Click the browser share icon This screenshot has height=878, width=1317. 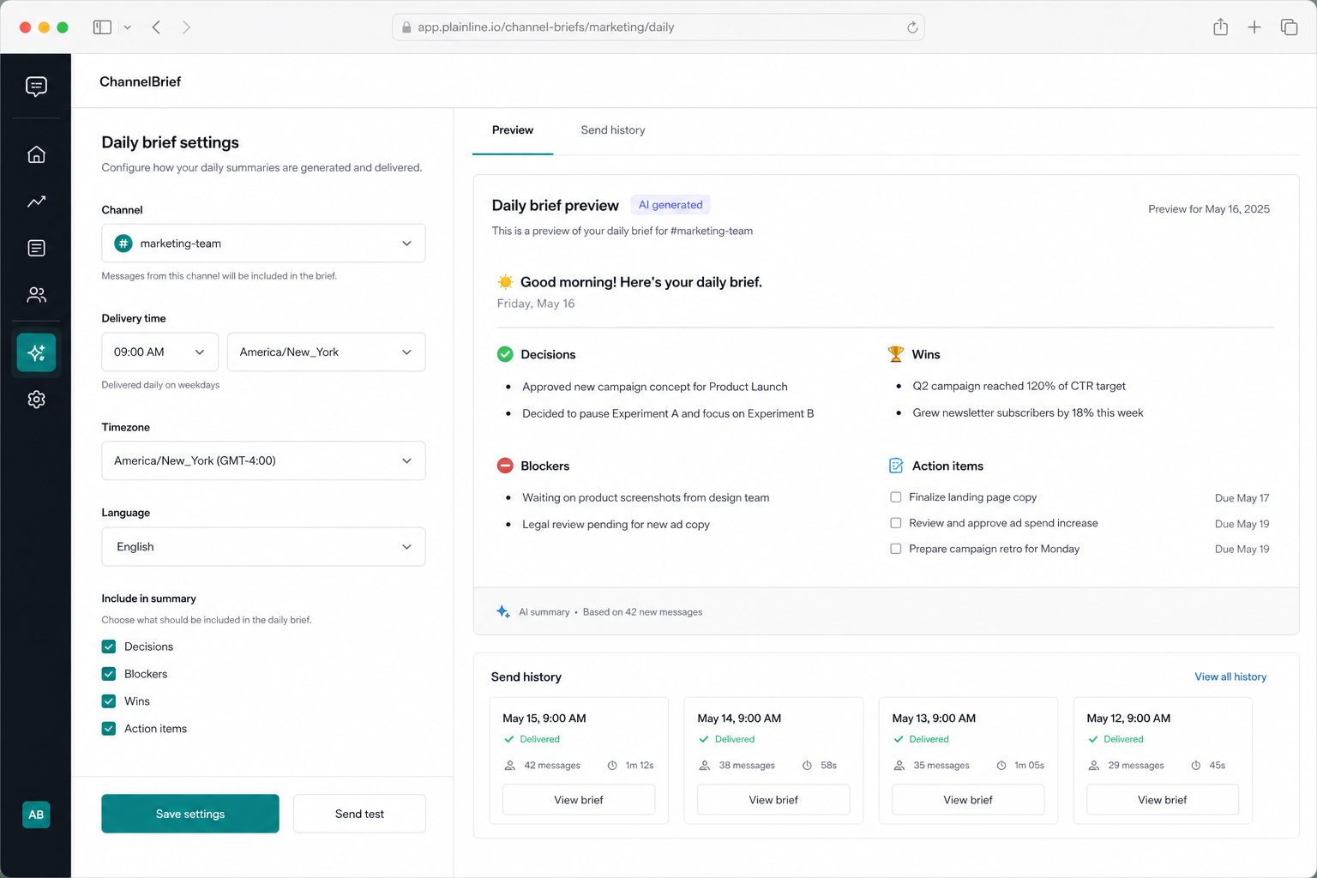tap(1220, 27)
